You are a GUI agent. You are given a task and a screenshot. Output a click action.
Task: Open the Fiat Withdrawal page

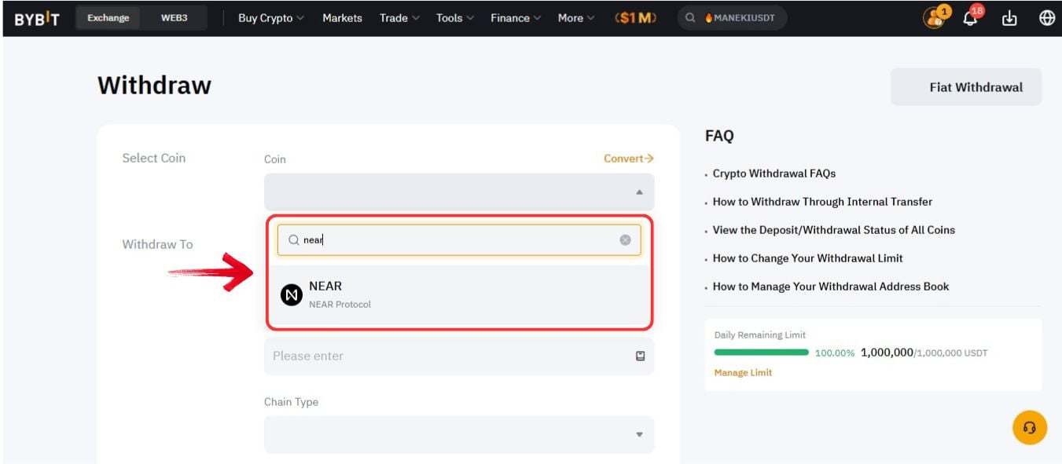click(966, 87)
